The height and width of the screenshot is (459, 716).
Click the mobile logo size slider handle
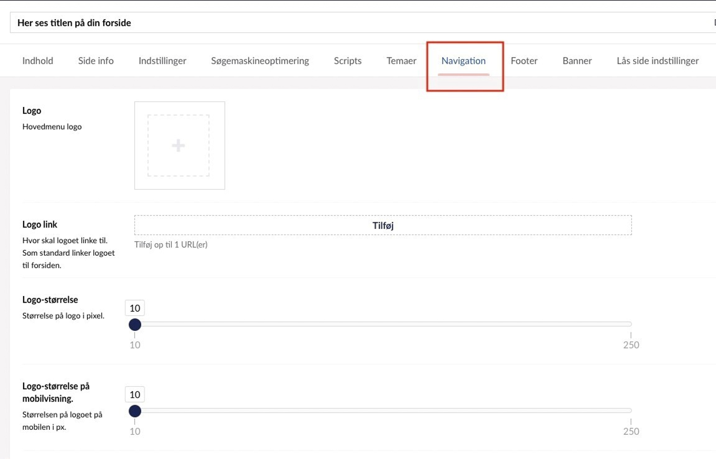point(135,411)
